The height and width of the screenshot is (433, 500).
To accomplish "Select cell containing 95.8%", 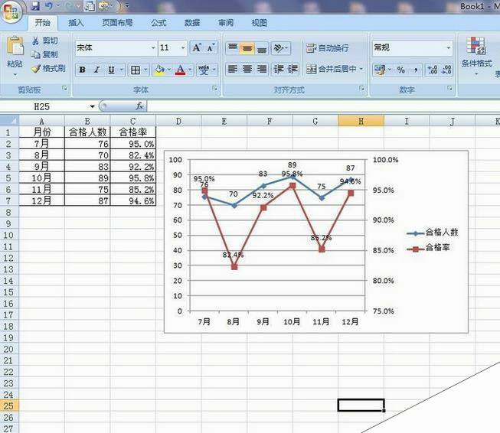I will tap(133, 177).
